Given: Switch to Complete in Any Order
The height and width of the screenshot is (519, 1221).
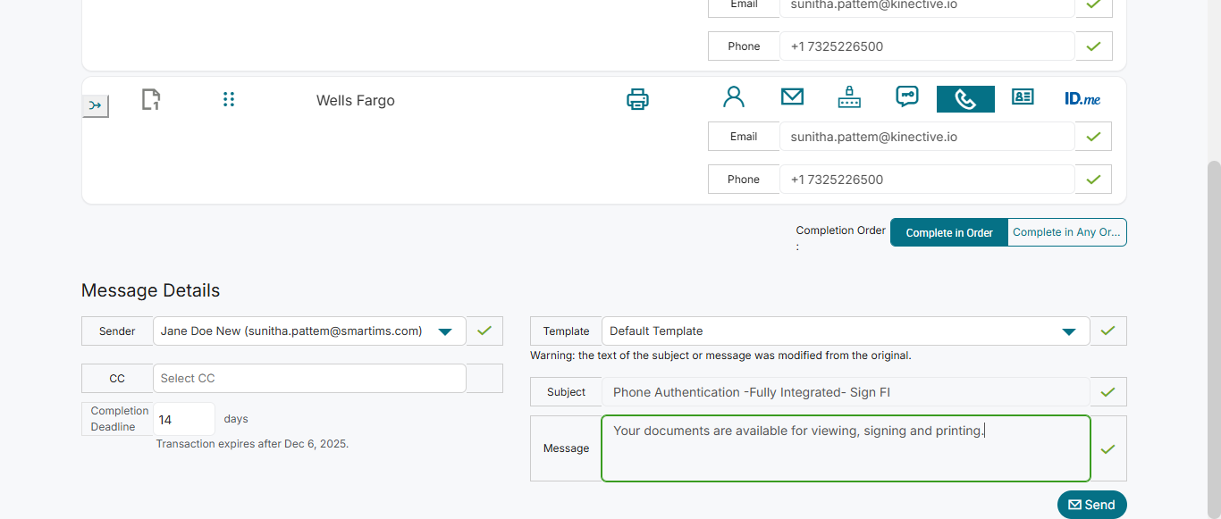Looking at the screenshot, I should tap(1066, 232).
